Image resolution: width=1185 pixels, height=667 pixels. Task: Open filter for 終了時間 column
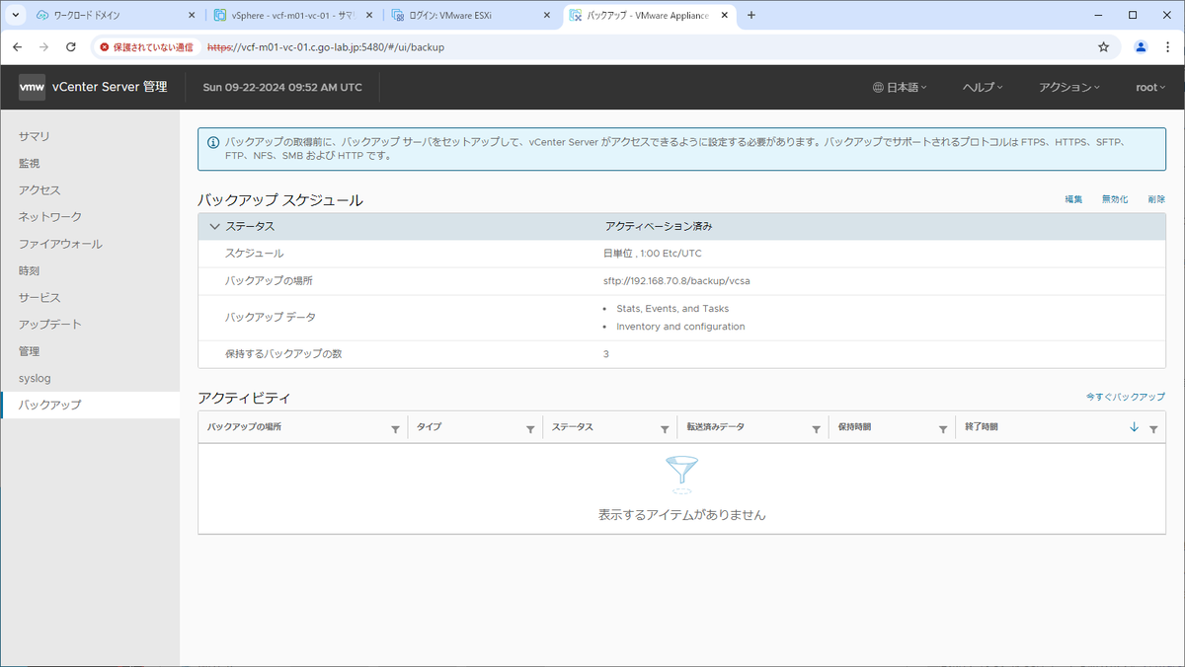click(x=1153, y=429)
